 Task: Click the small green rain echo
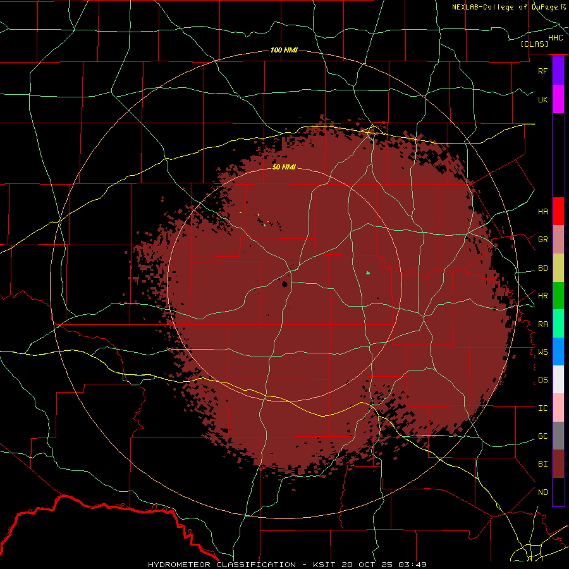(x=368, y=273)
